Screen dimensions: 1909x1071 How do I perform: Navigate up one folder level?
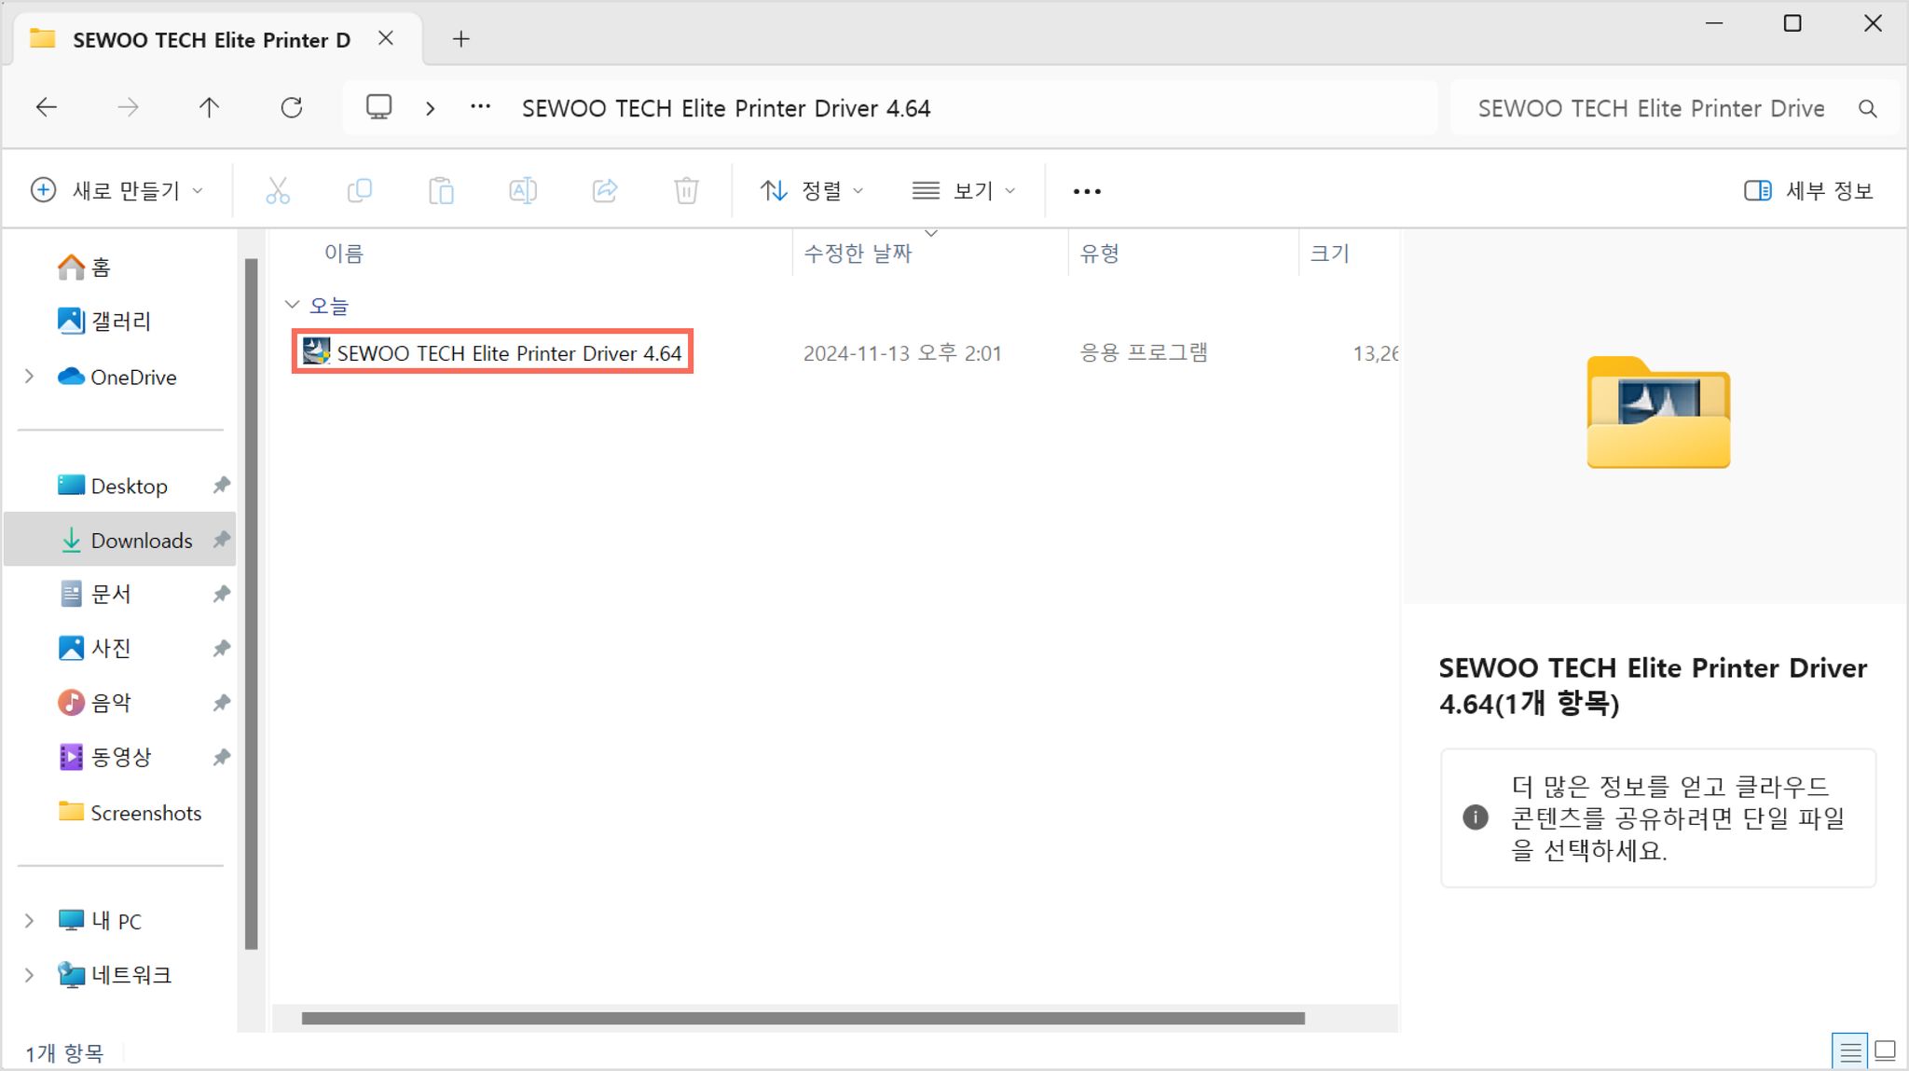209,108
